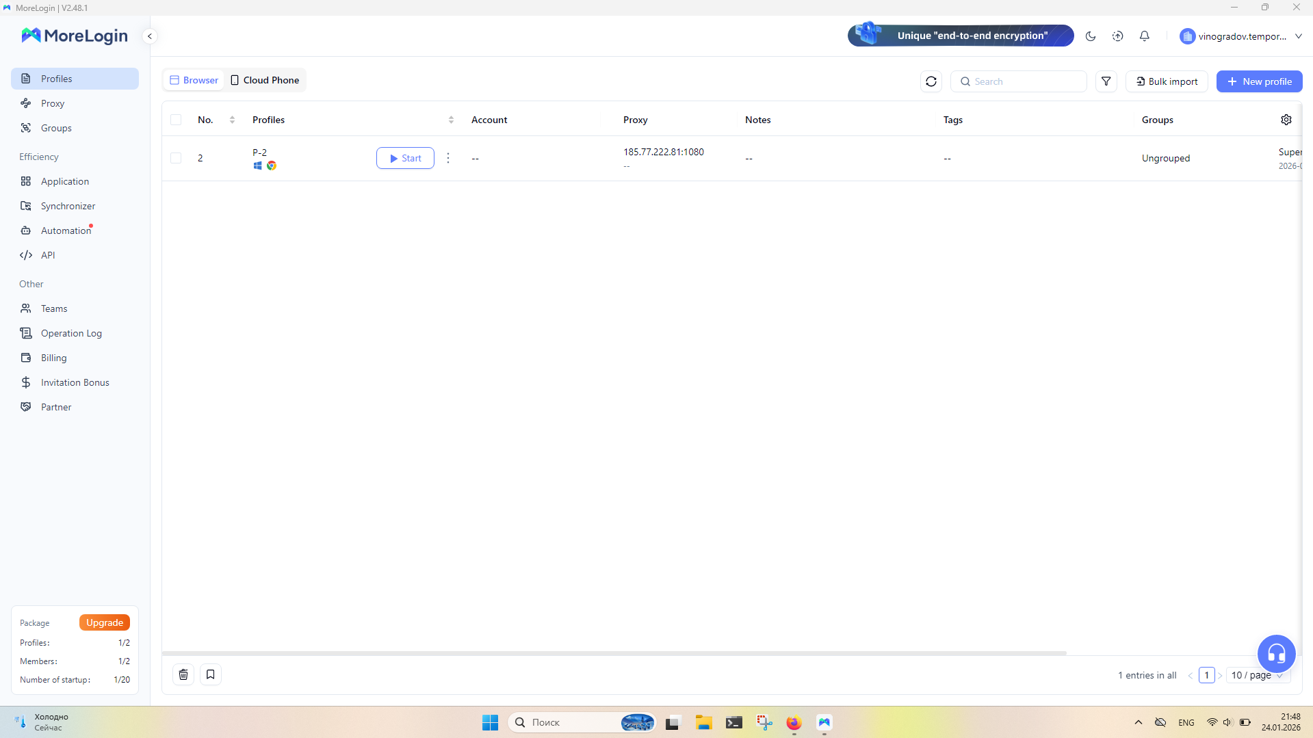Image resolution: width=1313 pixels, height=738 pixels.
Task: Click the Ungrouped group cell
Action: click(x=1165, y=158)
